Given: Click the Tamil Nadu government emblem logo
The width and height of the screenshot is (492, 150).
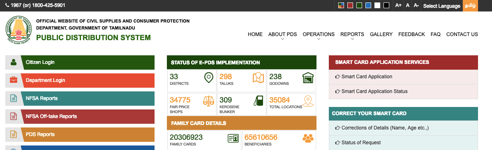Looking at the screenshot, I should point(18,30).
